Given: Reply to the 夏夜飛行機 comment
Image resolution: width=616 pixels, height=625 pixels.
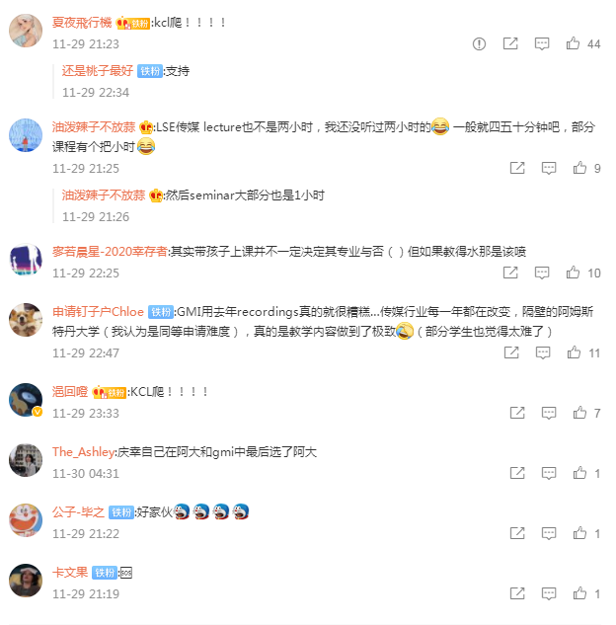Looking at the screenshot, I should coord(542,43).
